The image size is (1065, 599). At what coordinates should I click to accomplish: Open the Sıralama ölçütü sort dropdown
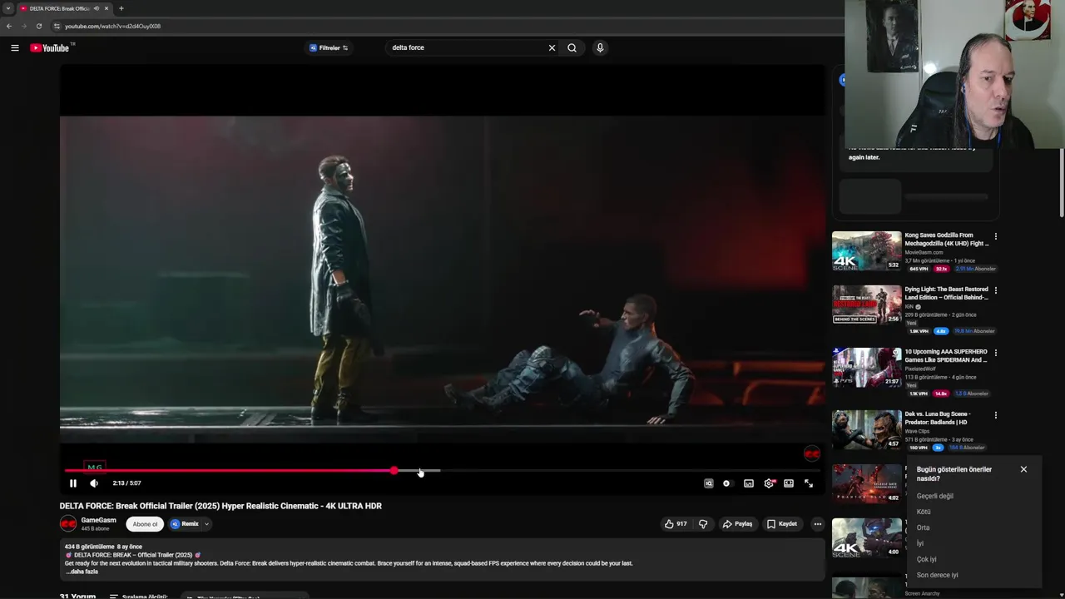[x=138, y=597]
